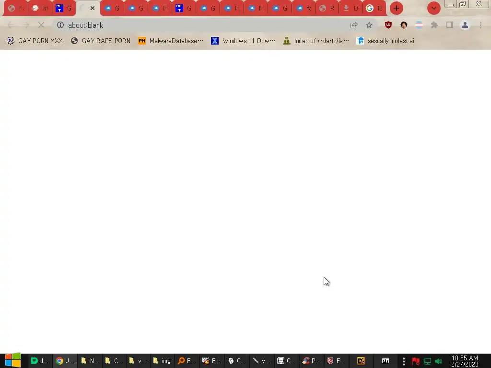Open the Extensions puzzle piece menu
Screen dimensions: 491x368
click(x=434, y=25)
